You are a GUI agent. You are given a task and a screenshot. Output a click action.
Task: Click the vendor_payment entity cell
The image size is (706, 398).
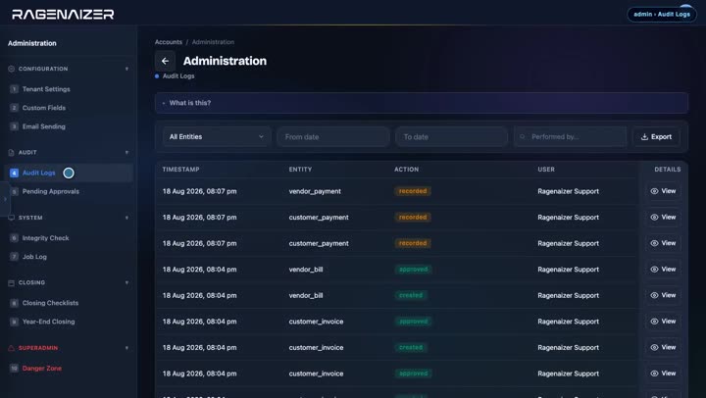(x=315, y=191)
